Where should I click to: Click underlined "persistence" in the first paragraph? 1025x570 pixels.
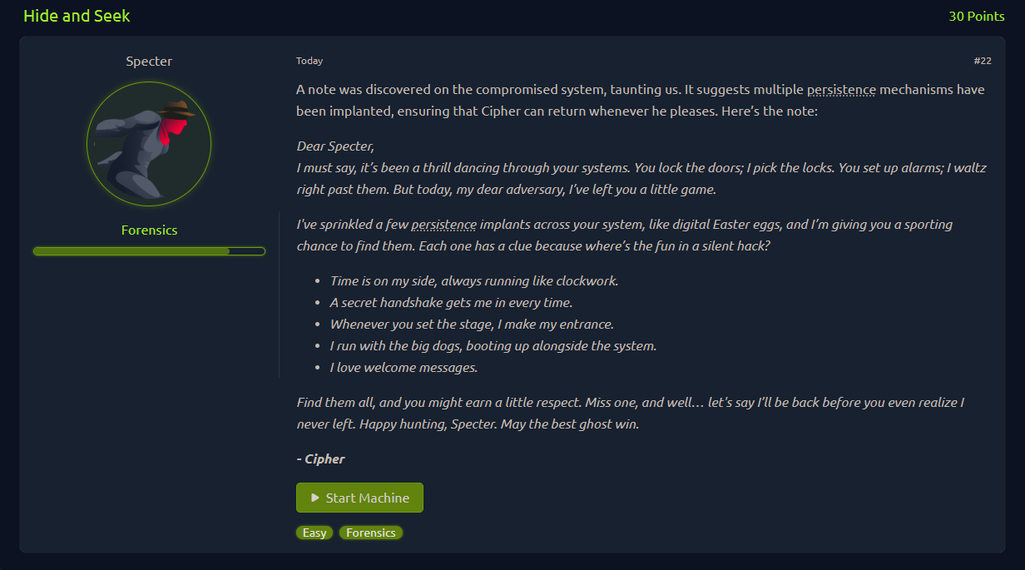pos(841,90)
